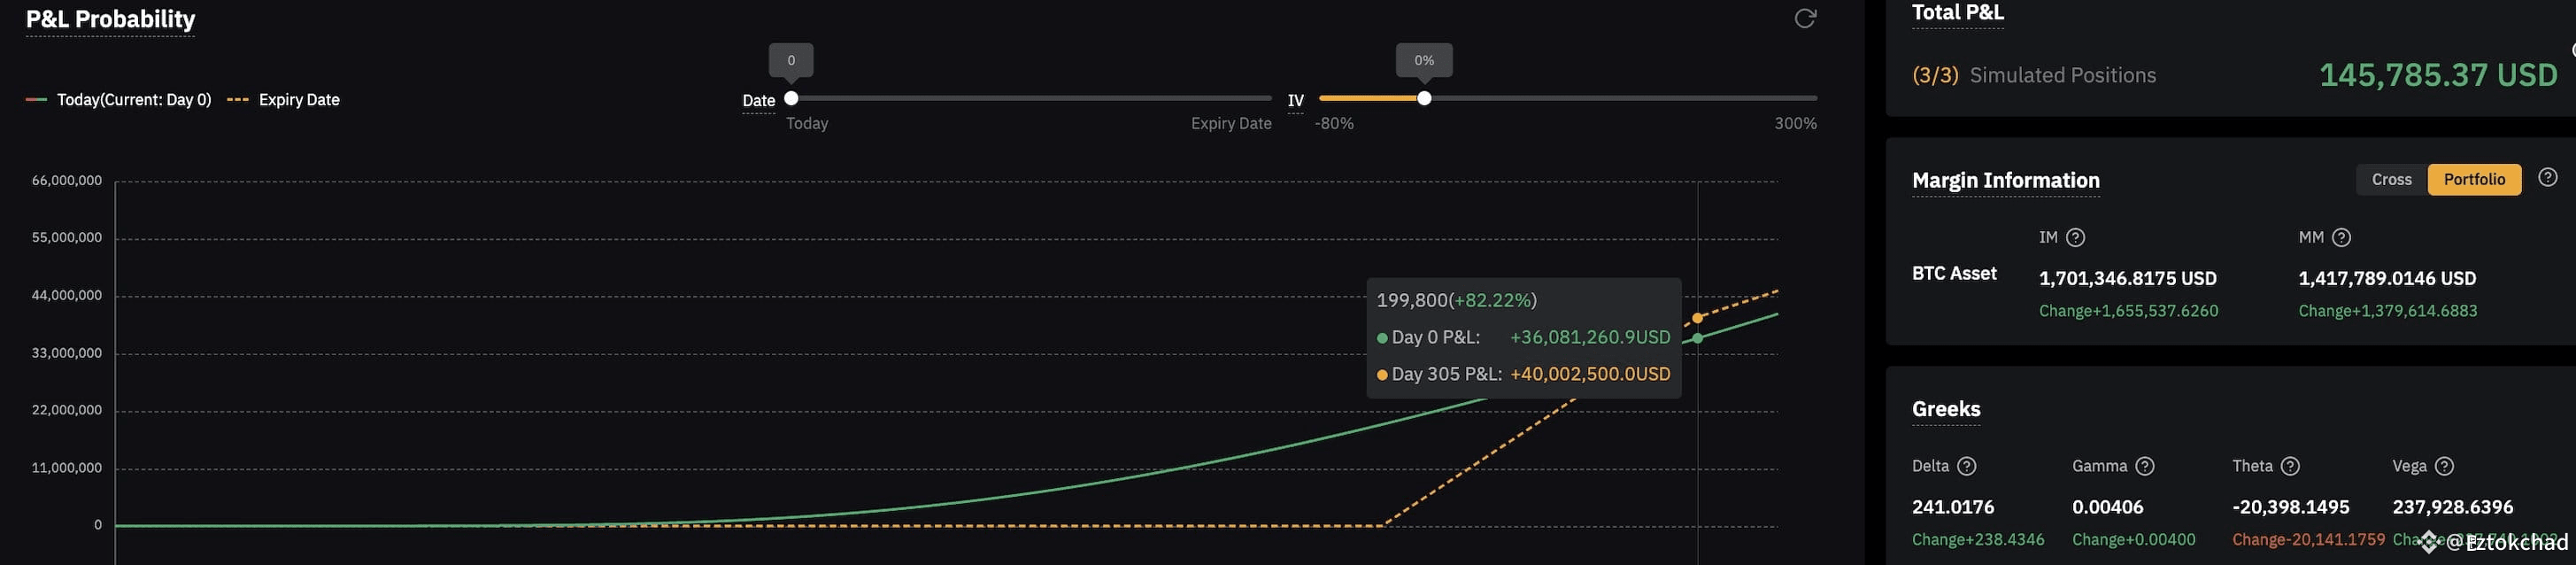
Task: Click the Theta value -20,398.1495
Action: pyautogui.click(x=2290, y=507)
